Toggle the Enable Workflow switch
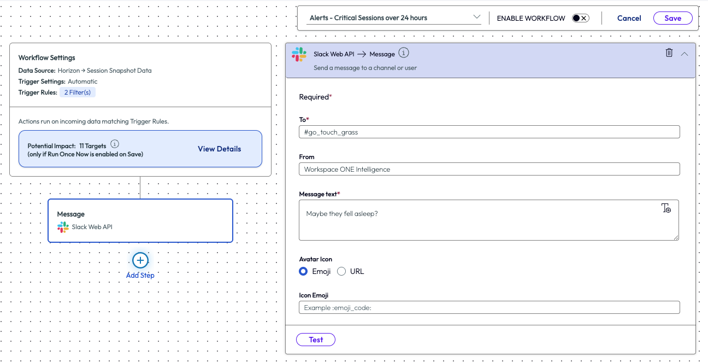 (x=580, y=18)
